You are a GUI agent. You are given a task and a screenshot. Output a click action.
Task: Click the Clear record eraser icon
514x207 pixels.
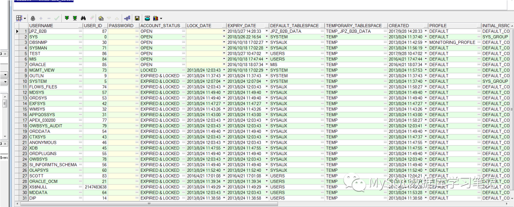click(x=92, y=19)
